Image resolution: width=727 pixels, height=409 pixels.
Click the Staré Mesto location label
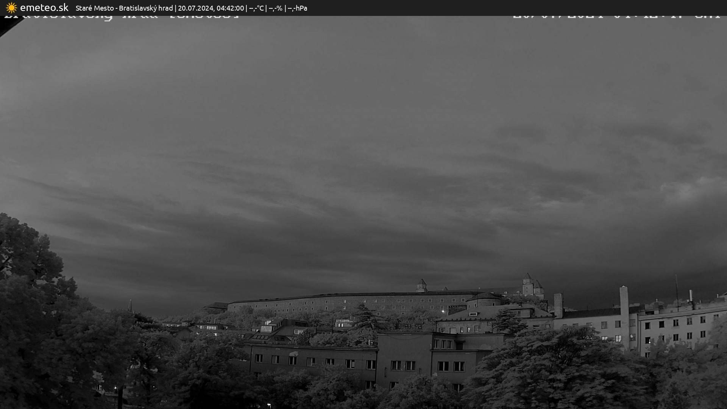[94, 8]
